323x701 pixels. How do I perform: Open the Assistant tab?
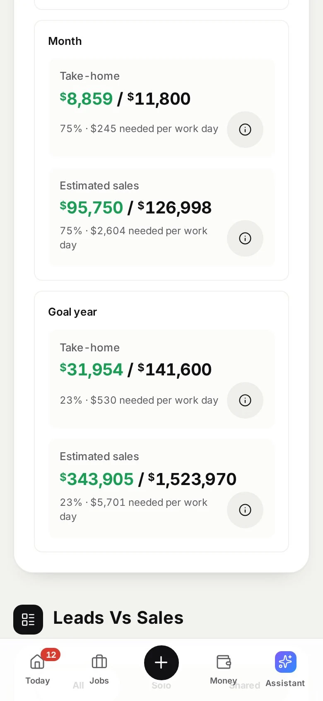(x=285, y=669)
